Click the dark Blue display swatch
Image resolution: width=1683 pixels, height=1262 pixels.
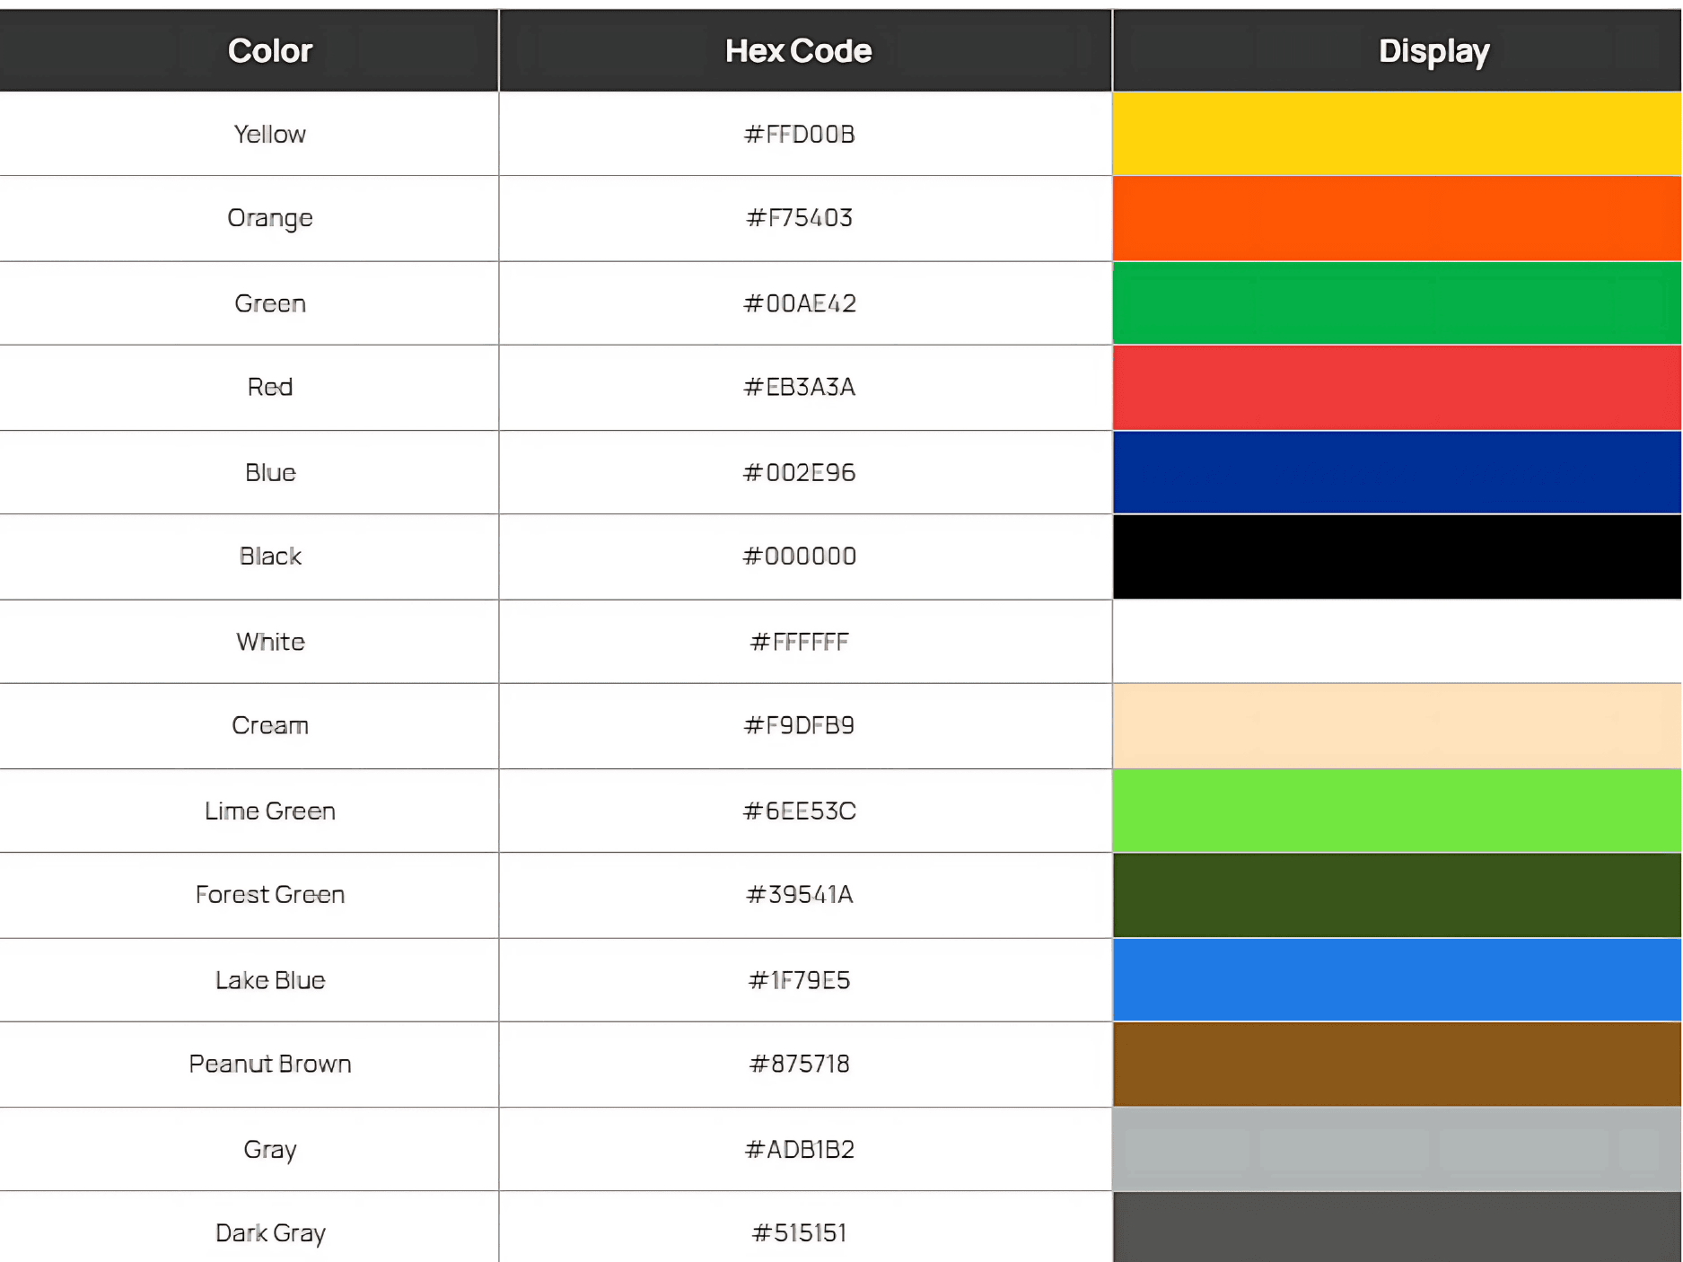point(1396,472)
